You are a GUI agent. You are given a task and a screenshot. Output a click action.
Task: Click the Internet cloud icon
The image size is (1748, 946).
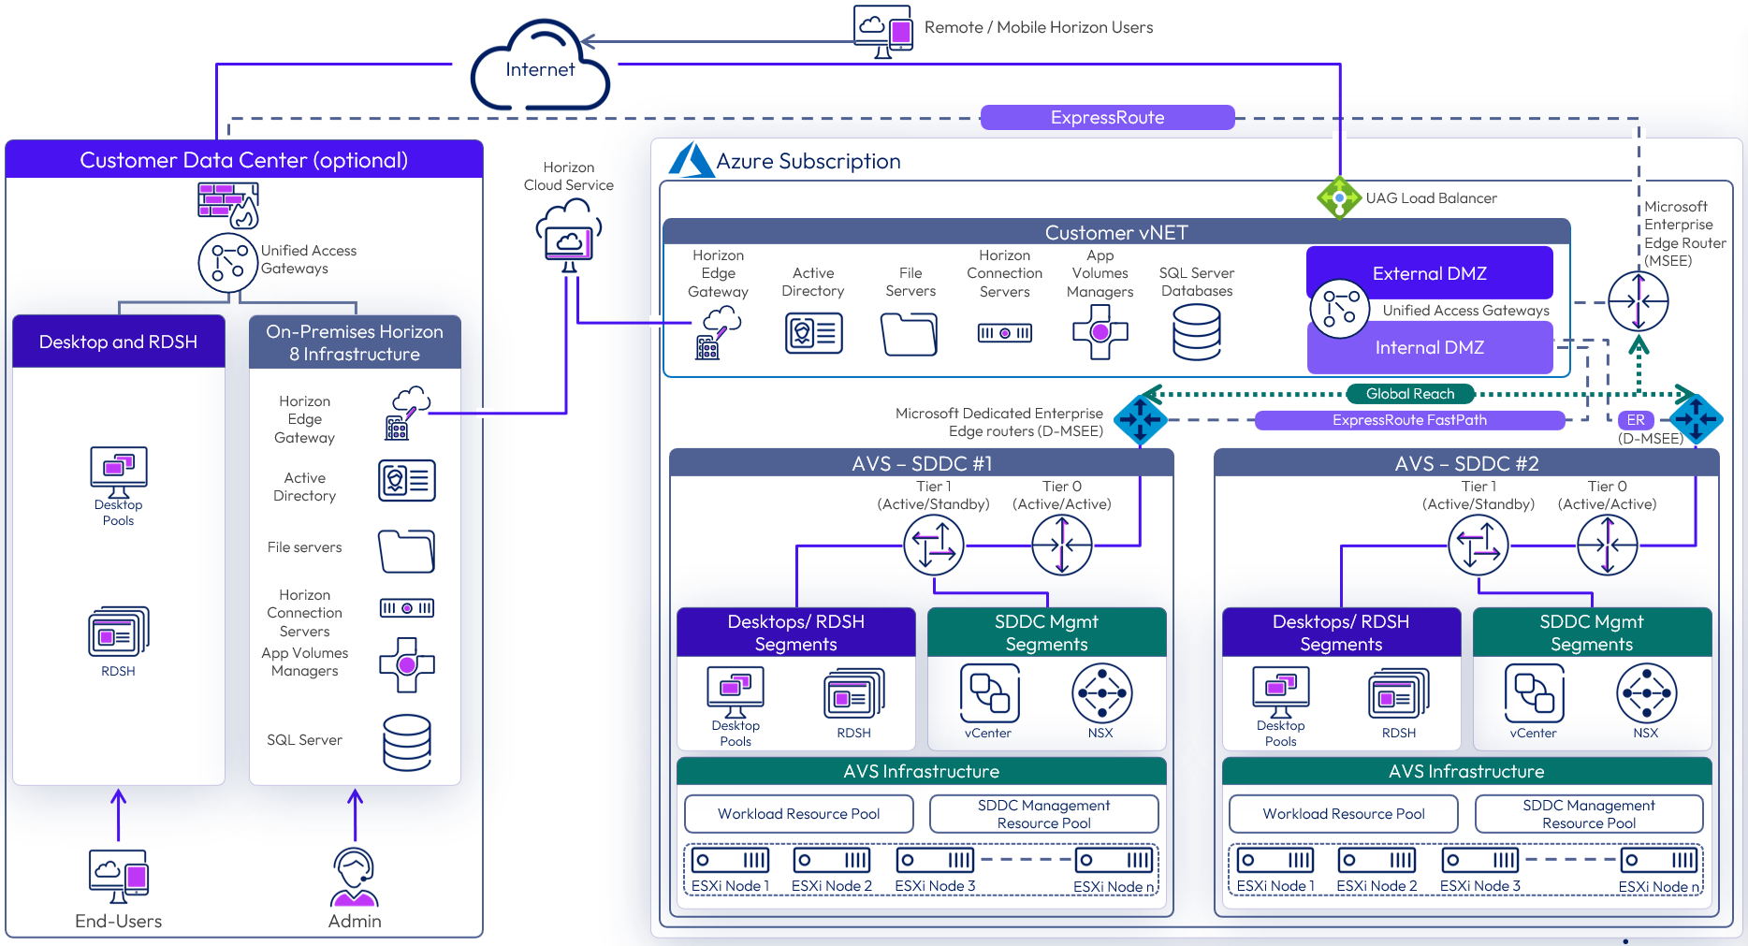point(540,68)
